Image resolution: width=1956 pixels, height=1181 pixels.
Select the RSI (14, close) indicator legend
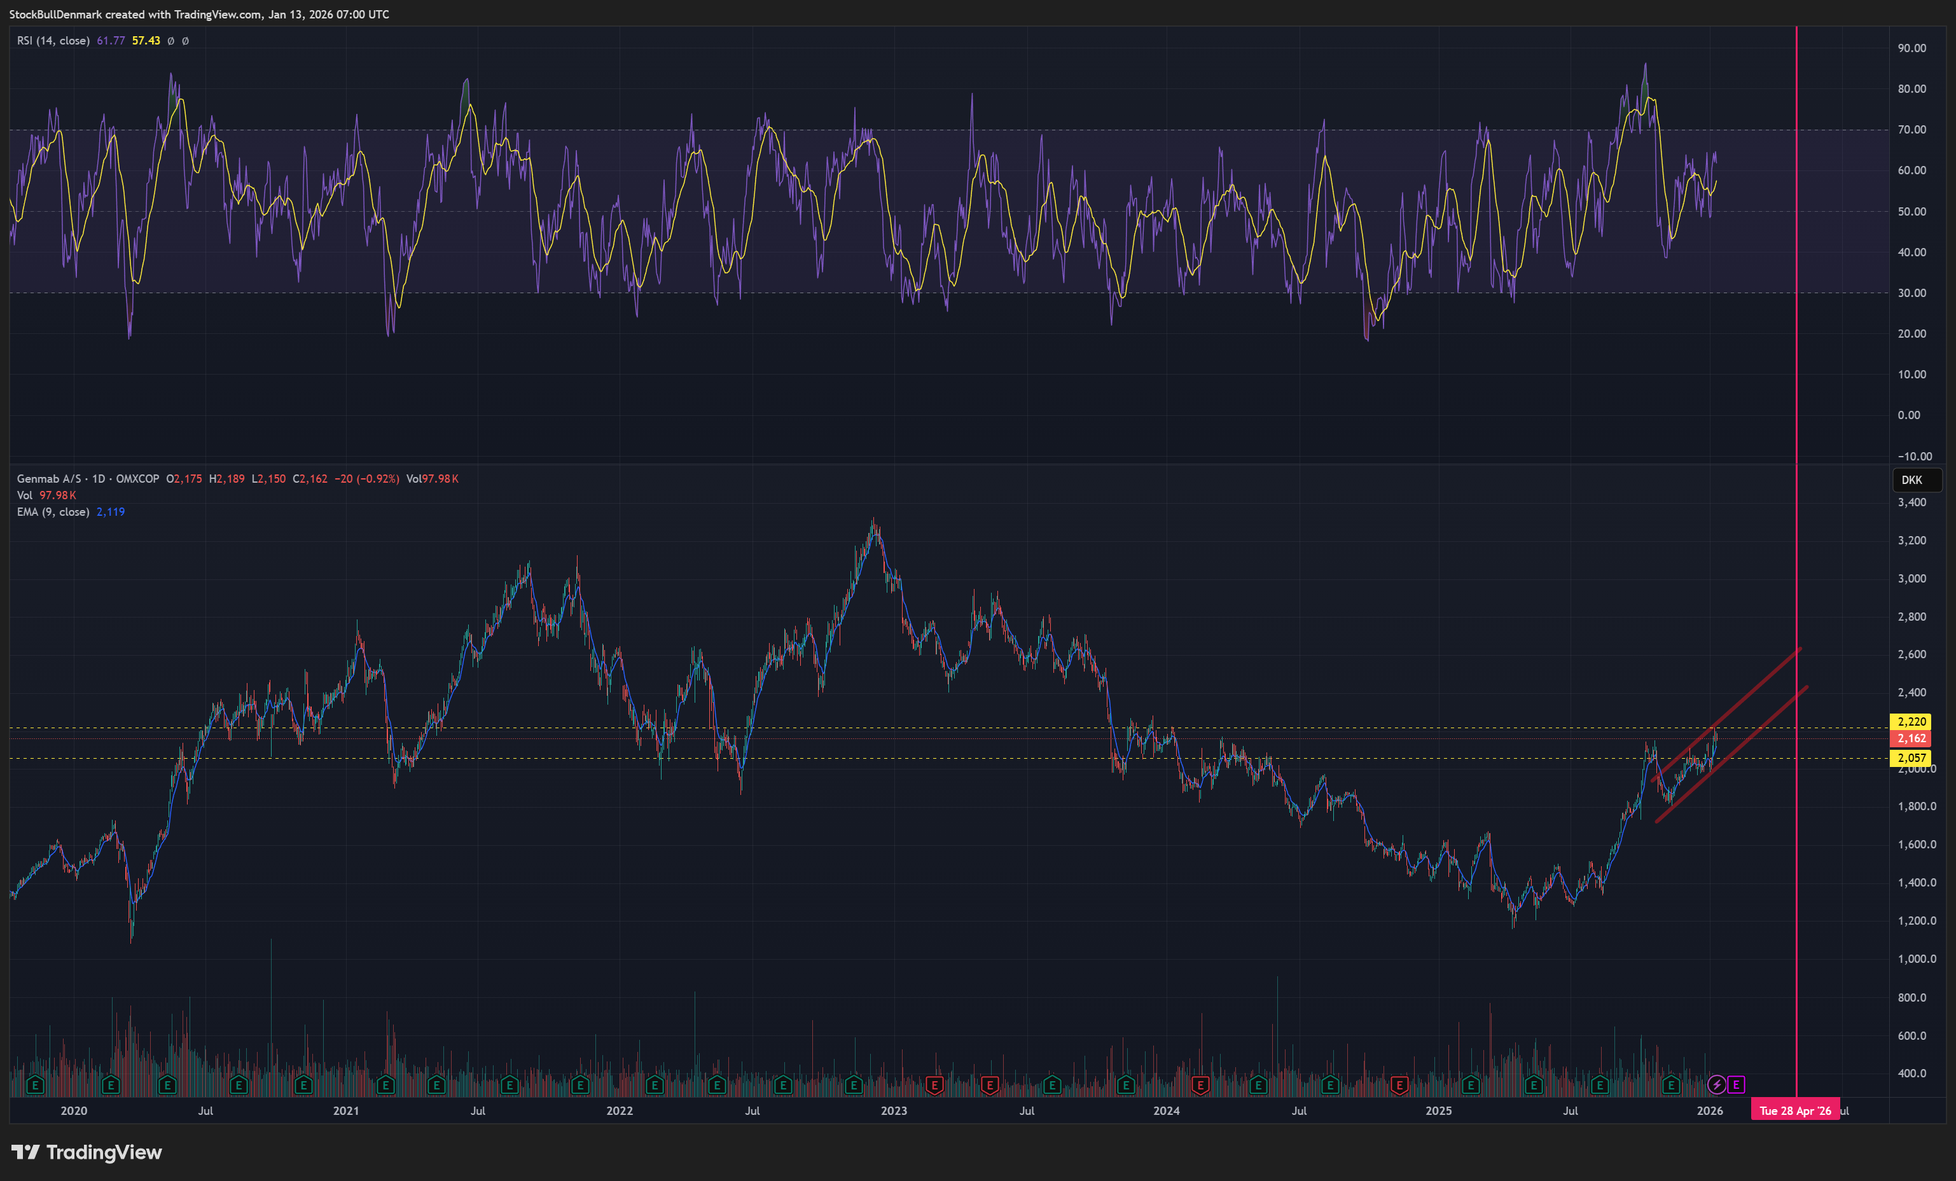click(x=53, y=41)
